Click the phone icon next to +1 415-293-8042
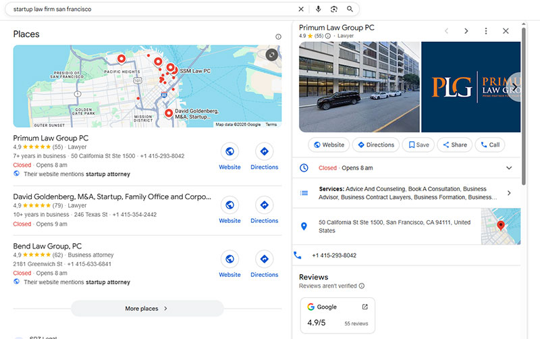 click(298, 255)
